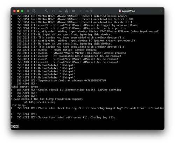Close the AlpineWine window
The image size is (175, 144).
[14, 11]
